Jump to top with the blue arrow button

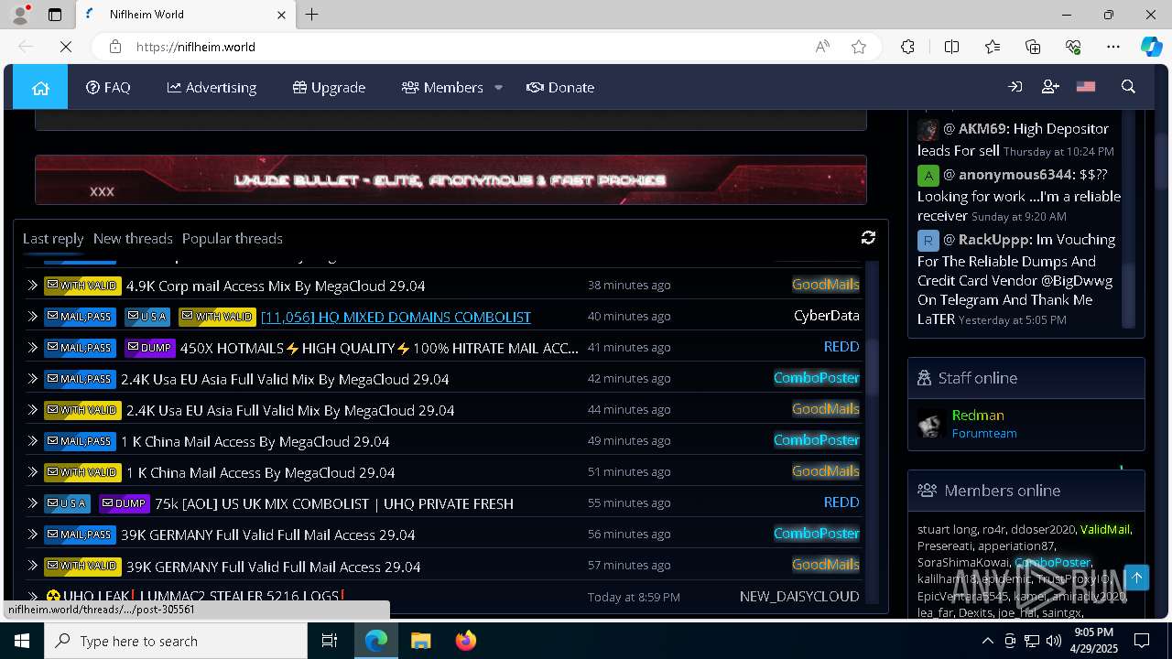1136,578
